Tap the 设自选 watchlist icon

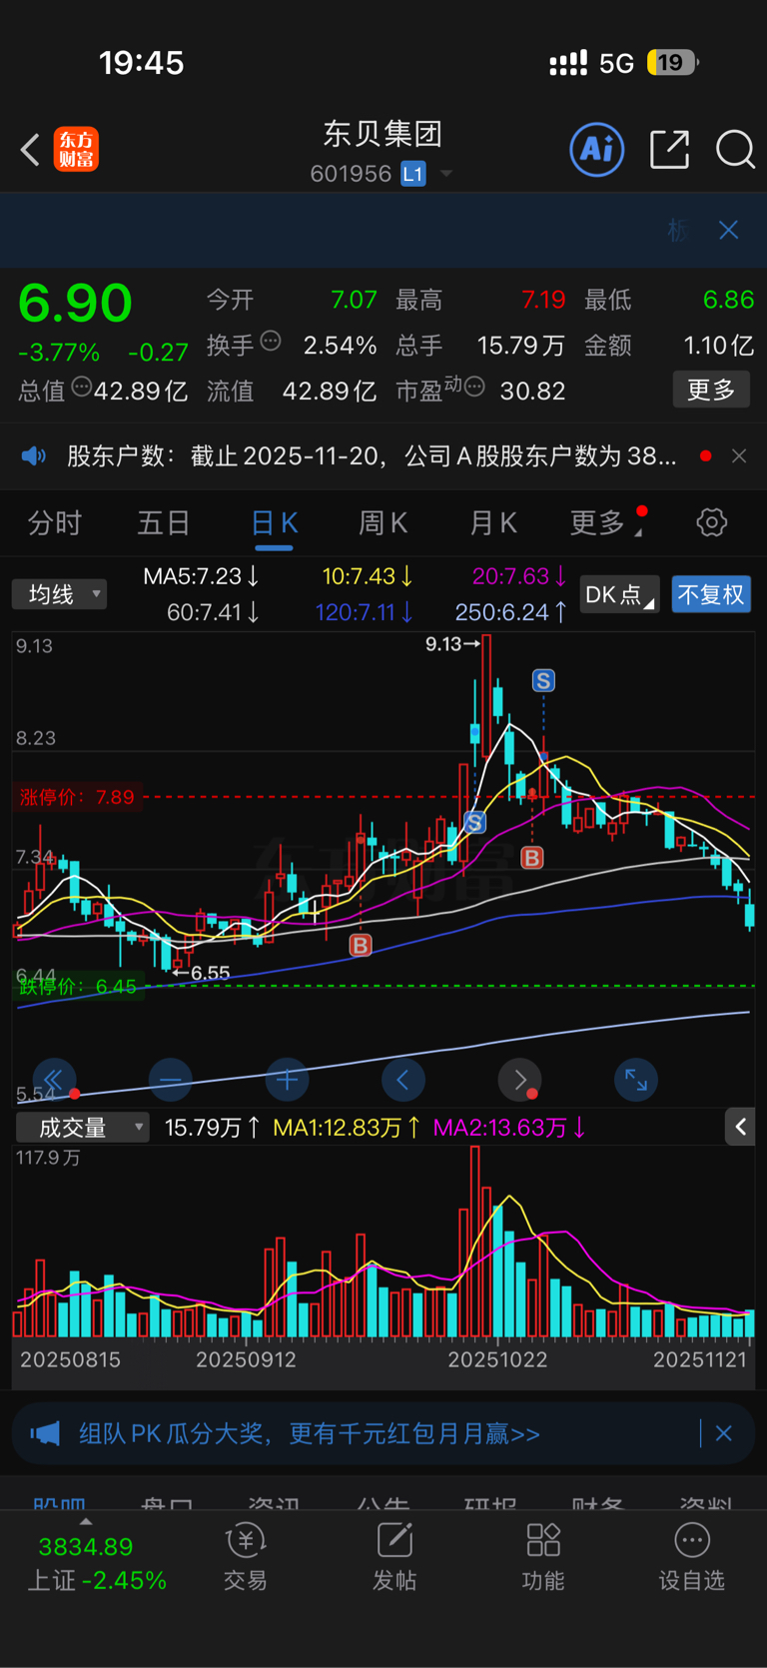point(692,1557)
